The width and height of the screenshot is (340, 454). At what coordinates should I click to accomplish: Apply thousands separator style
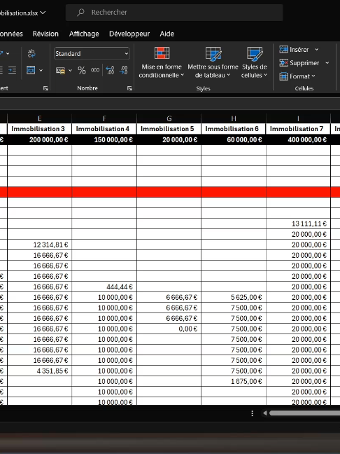click(x=95, y=70)
